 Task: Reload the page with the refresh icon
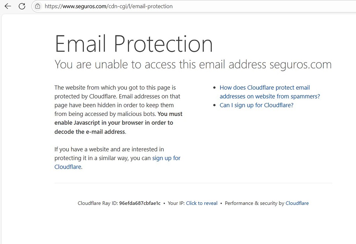22,6
